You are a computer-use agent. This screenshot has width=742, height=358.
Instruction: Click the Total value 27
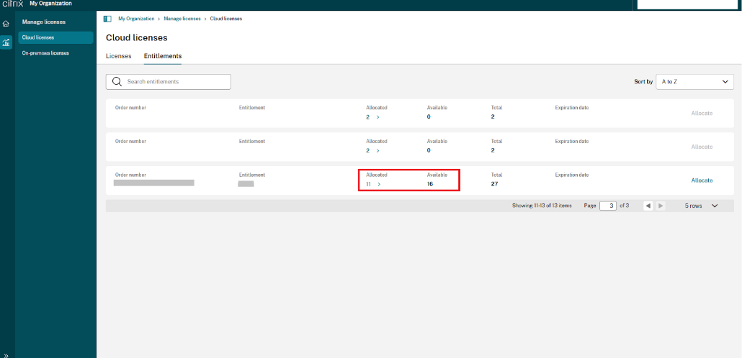[x=494, y=184]
